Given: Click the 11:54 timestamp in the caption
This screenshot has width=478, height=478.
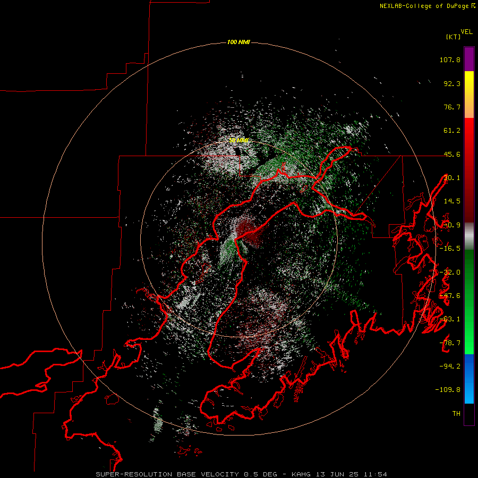Looking at the screenshot, I should point(375,474).
